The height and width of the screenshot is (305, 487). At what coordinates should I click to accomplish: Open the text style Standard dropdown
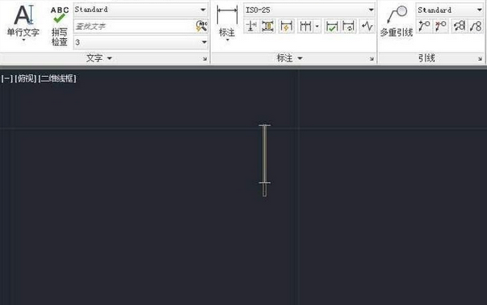(x=141, y=10)
